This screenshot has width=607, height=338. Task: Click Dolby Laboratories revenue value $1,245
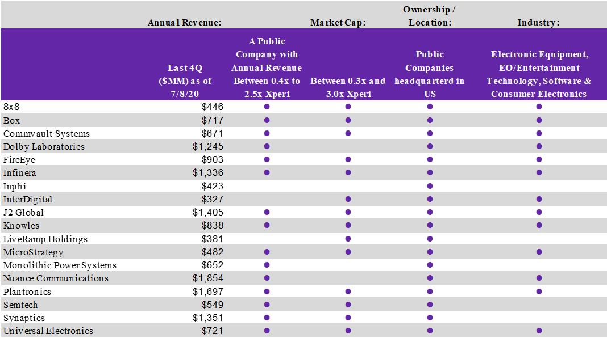click(207, 146)
